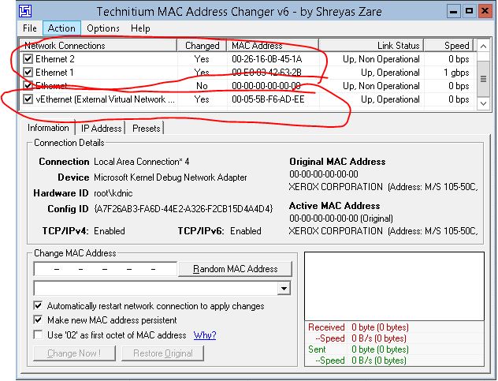Click the network traffic graph area

(394, 286)
